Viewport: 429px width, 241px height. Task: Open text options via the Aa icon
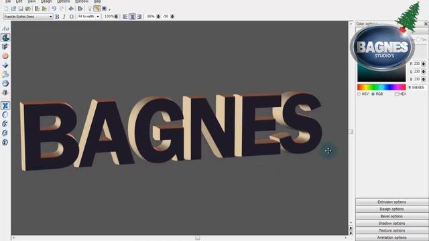[x=5, y=28]
